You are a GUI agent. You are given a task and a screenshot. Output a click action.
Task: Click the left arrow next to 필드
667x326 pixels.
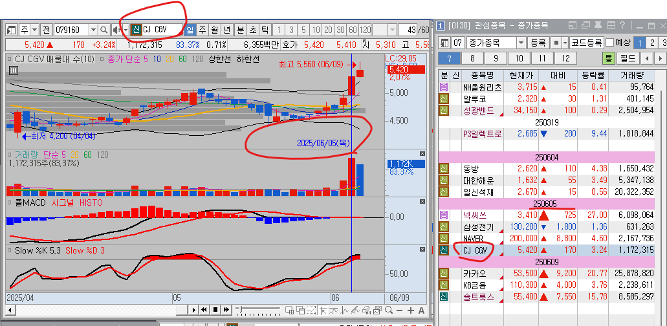click(647, 58)
